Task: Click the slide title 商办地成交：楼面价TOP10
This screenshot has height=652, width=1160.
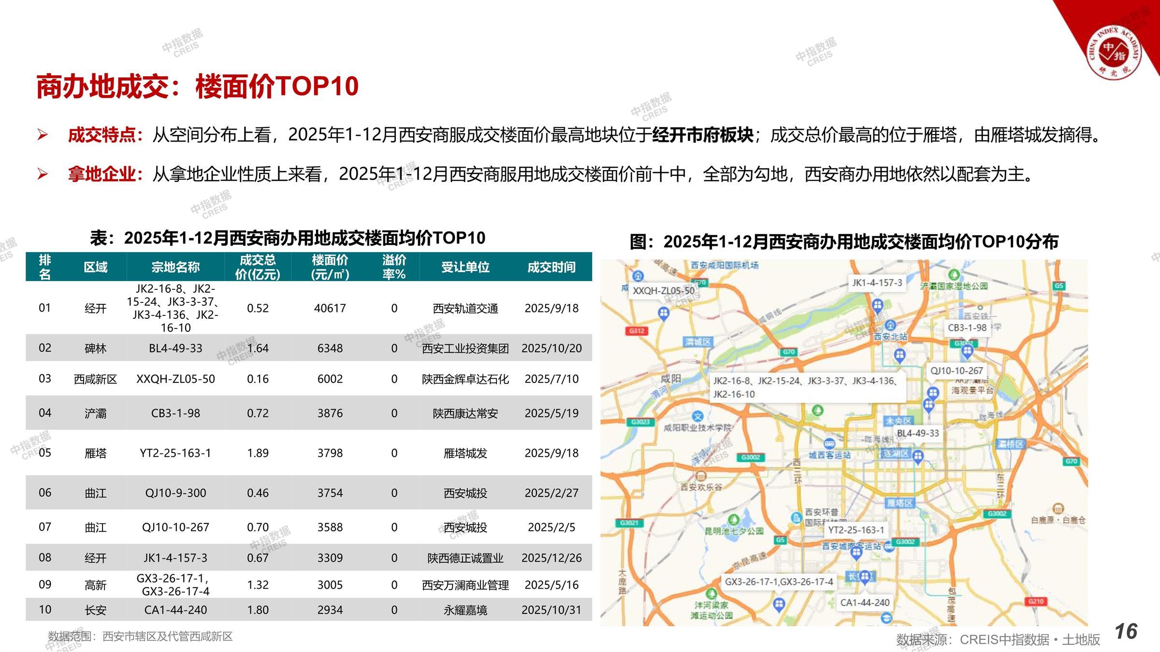Action: point(197,87)
